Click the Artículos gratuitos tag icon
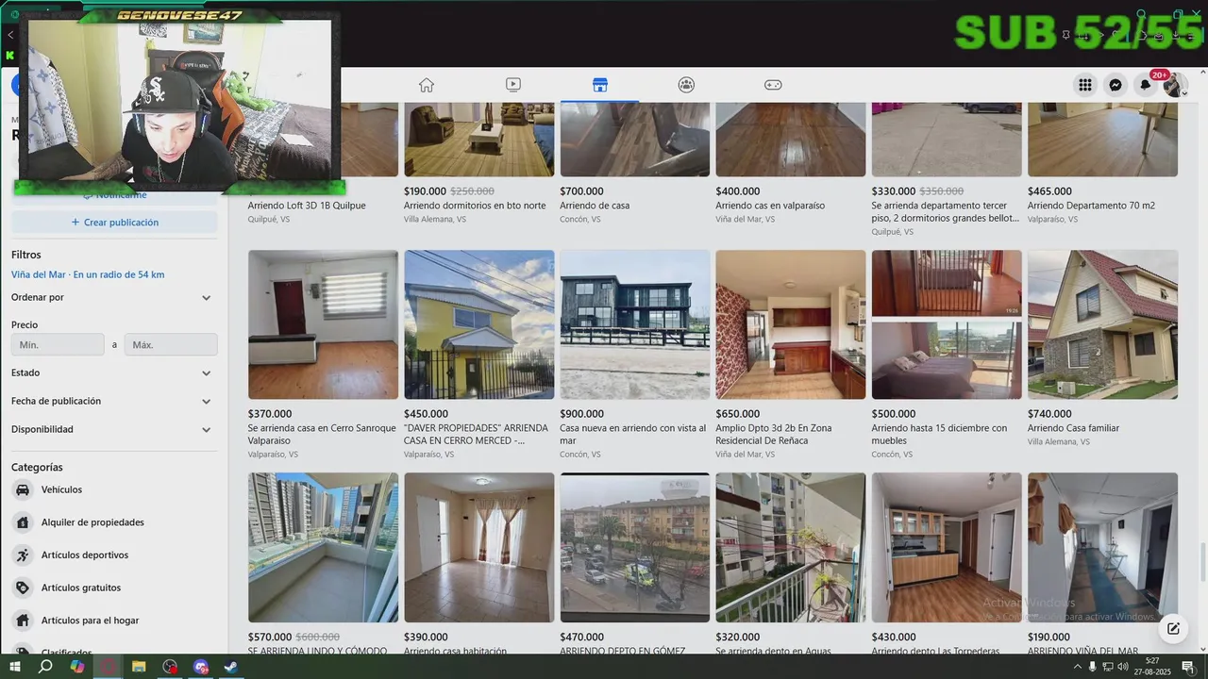This screenshot has width=1208, height=679. click(x=22, y=588)
